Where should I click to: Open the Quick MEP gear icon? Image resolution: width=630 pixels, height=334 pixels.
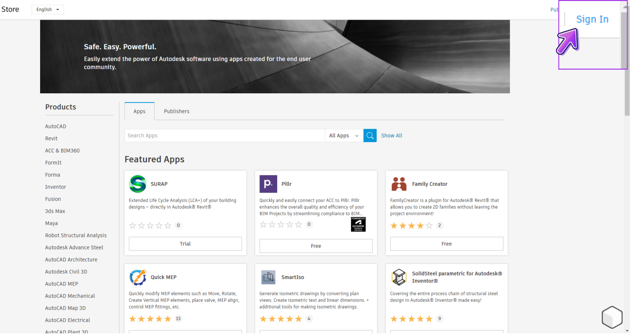[138, 277]
